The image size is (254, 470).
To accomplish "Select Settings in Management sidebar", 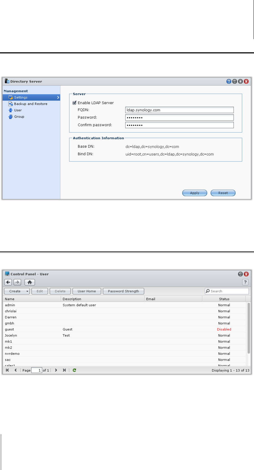I will (31, 97).
